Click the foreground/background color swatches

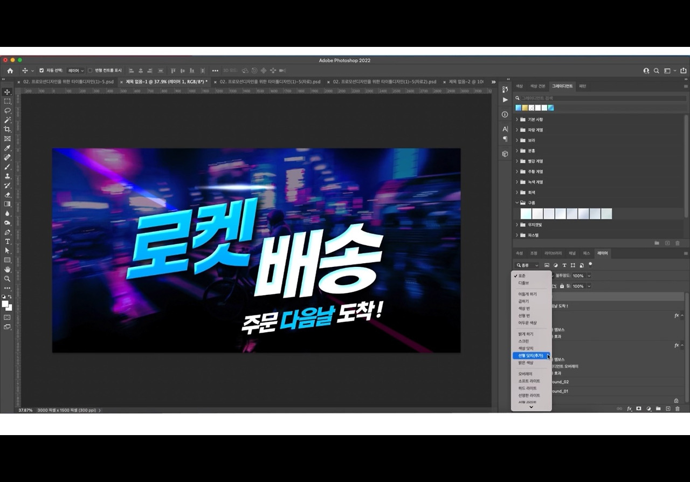8,305
